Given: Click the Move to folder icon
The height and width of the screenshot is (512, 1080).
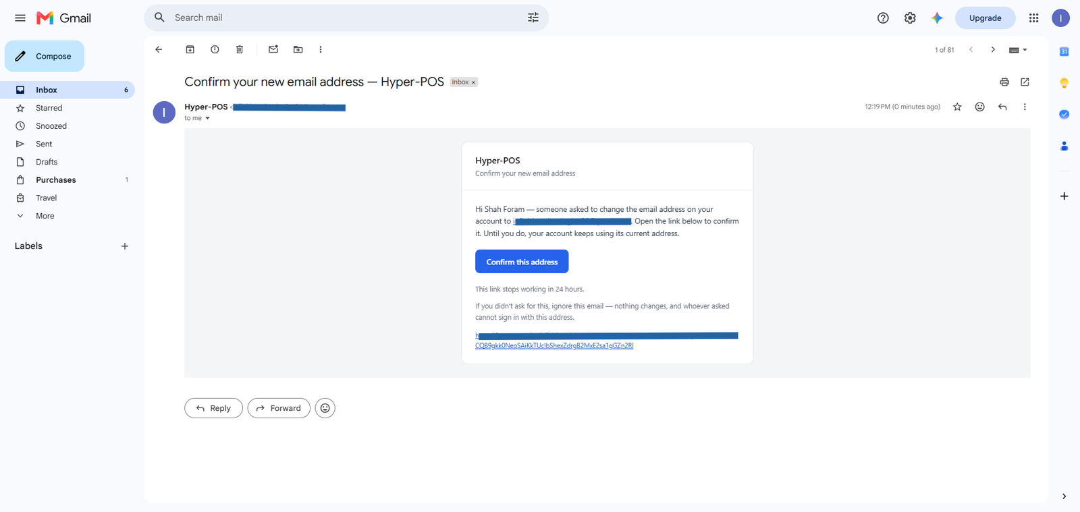Looking at the screenshot, I should tap(298, 49).
